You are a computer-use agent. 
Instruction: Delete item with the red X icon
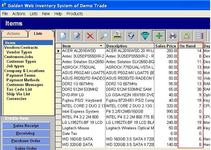click(90, 36)
